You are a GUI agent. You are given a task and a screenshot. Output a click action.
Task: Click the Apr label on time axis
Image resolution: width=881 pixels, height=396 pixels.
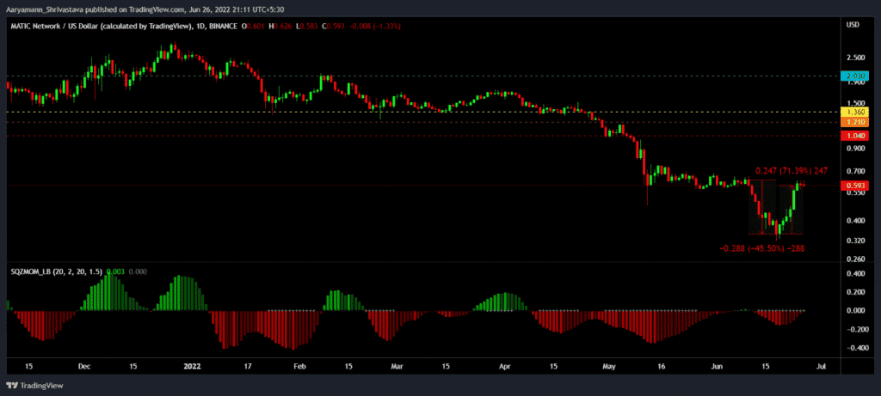click(x=505, y=367)
